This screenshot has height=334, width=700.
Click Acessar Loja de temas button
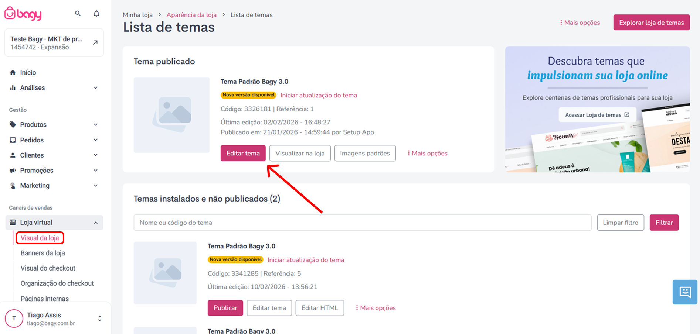click(x=597, y=115)
